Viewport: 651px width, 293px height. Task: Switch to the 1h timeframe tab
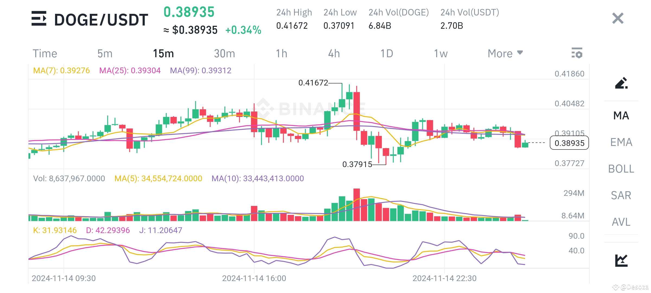(282, 53)
